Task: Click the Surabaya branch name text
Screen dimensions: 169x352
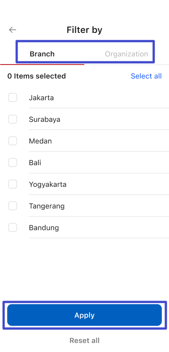Action: coord(45,120)
